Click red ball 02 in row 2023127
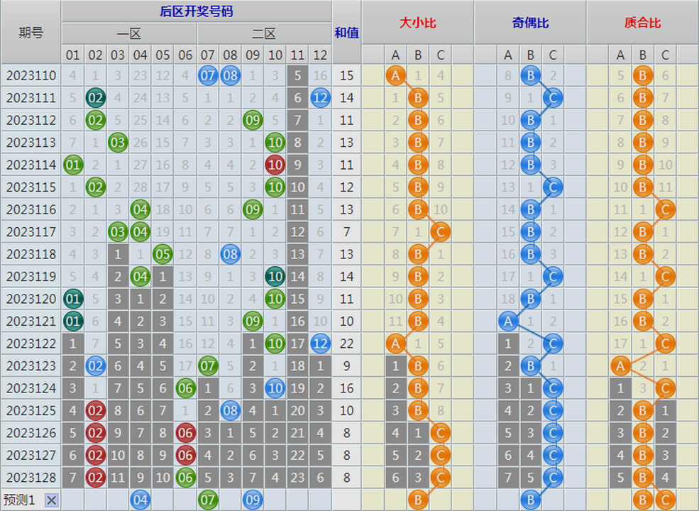Viewport: 699px width, 511px height. pos(95,455)
